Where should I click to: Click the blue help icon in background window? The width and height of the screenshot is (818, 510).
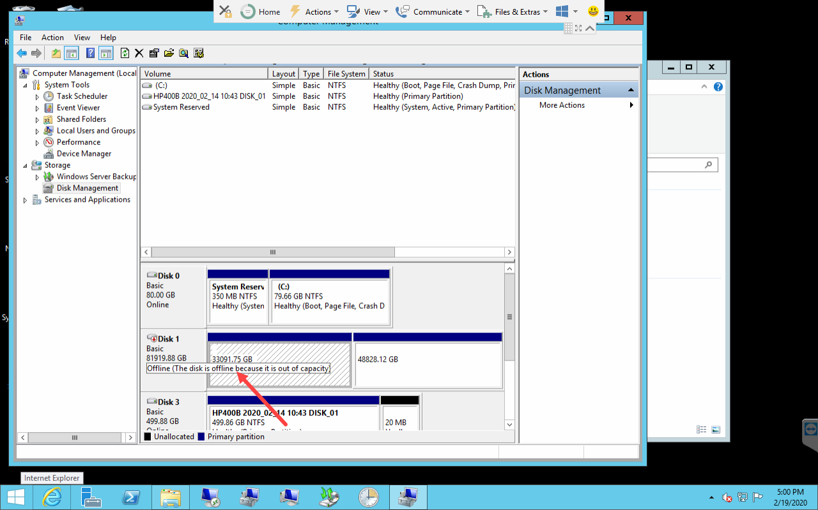tap(718, 87)
